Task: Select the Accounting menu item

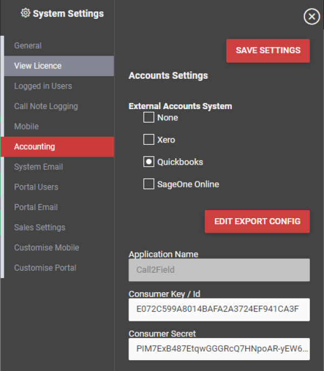Action: (57, 147)
